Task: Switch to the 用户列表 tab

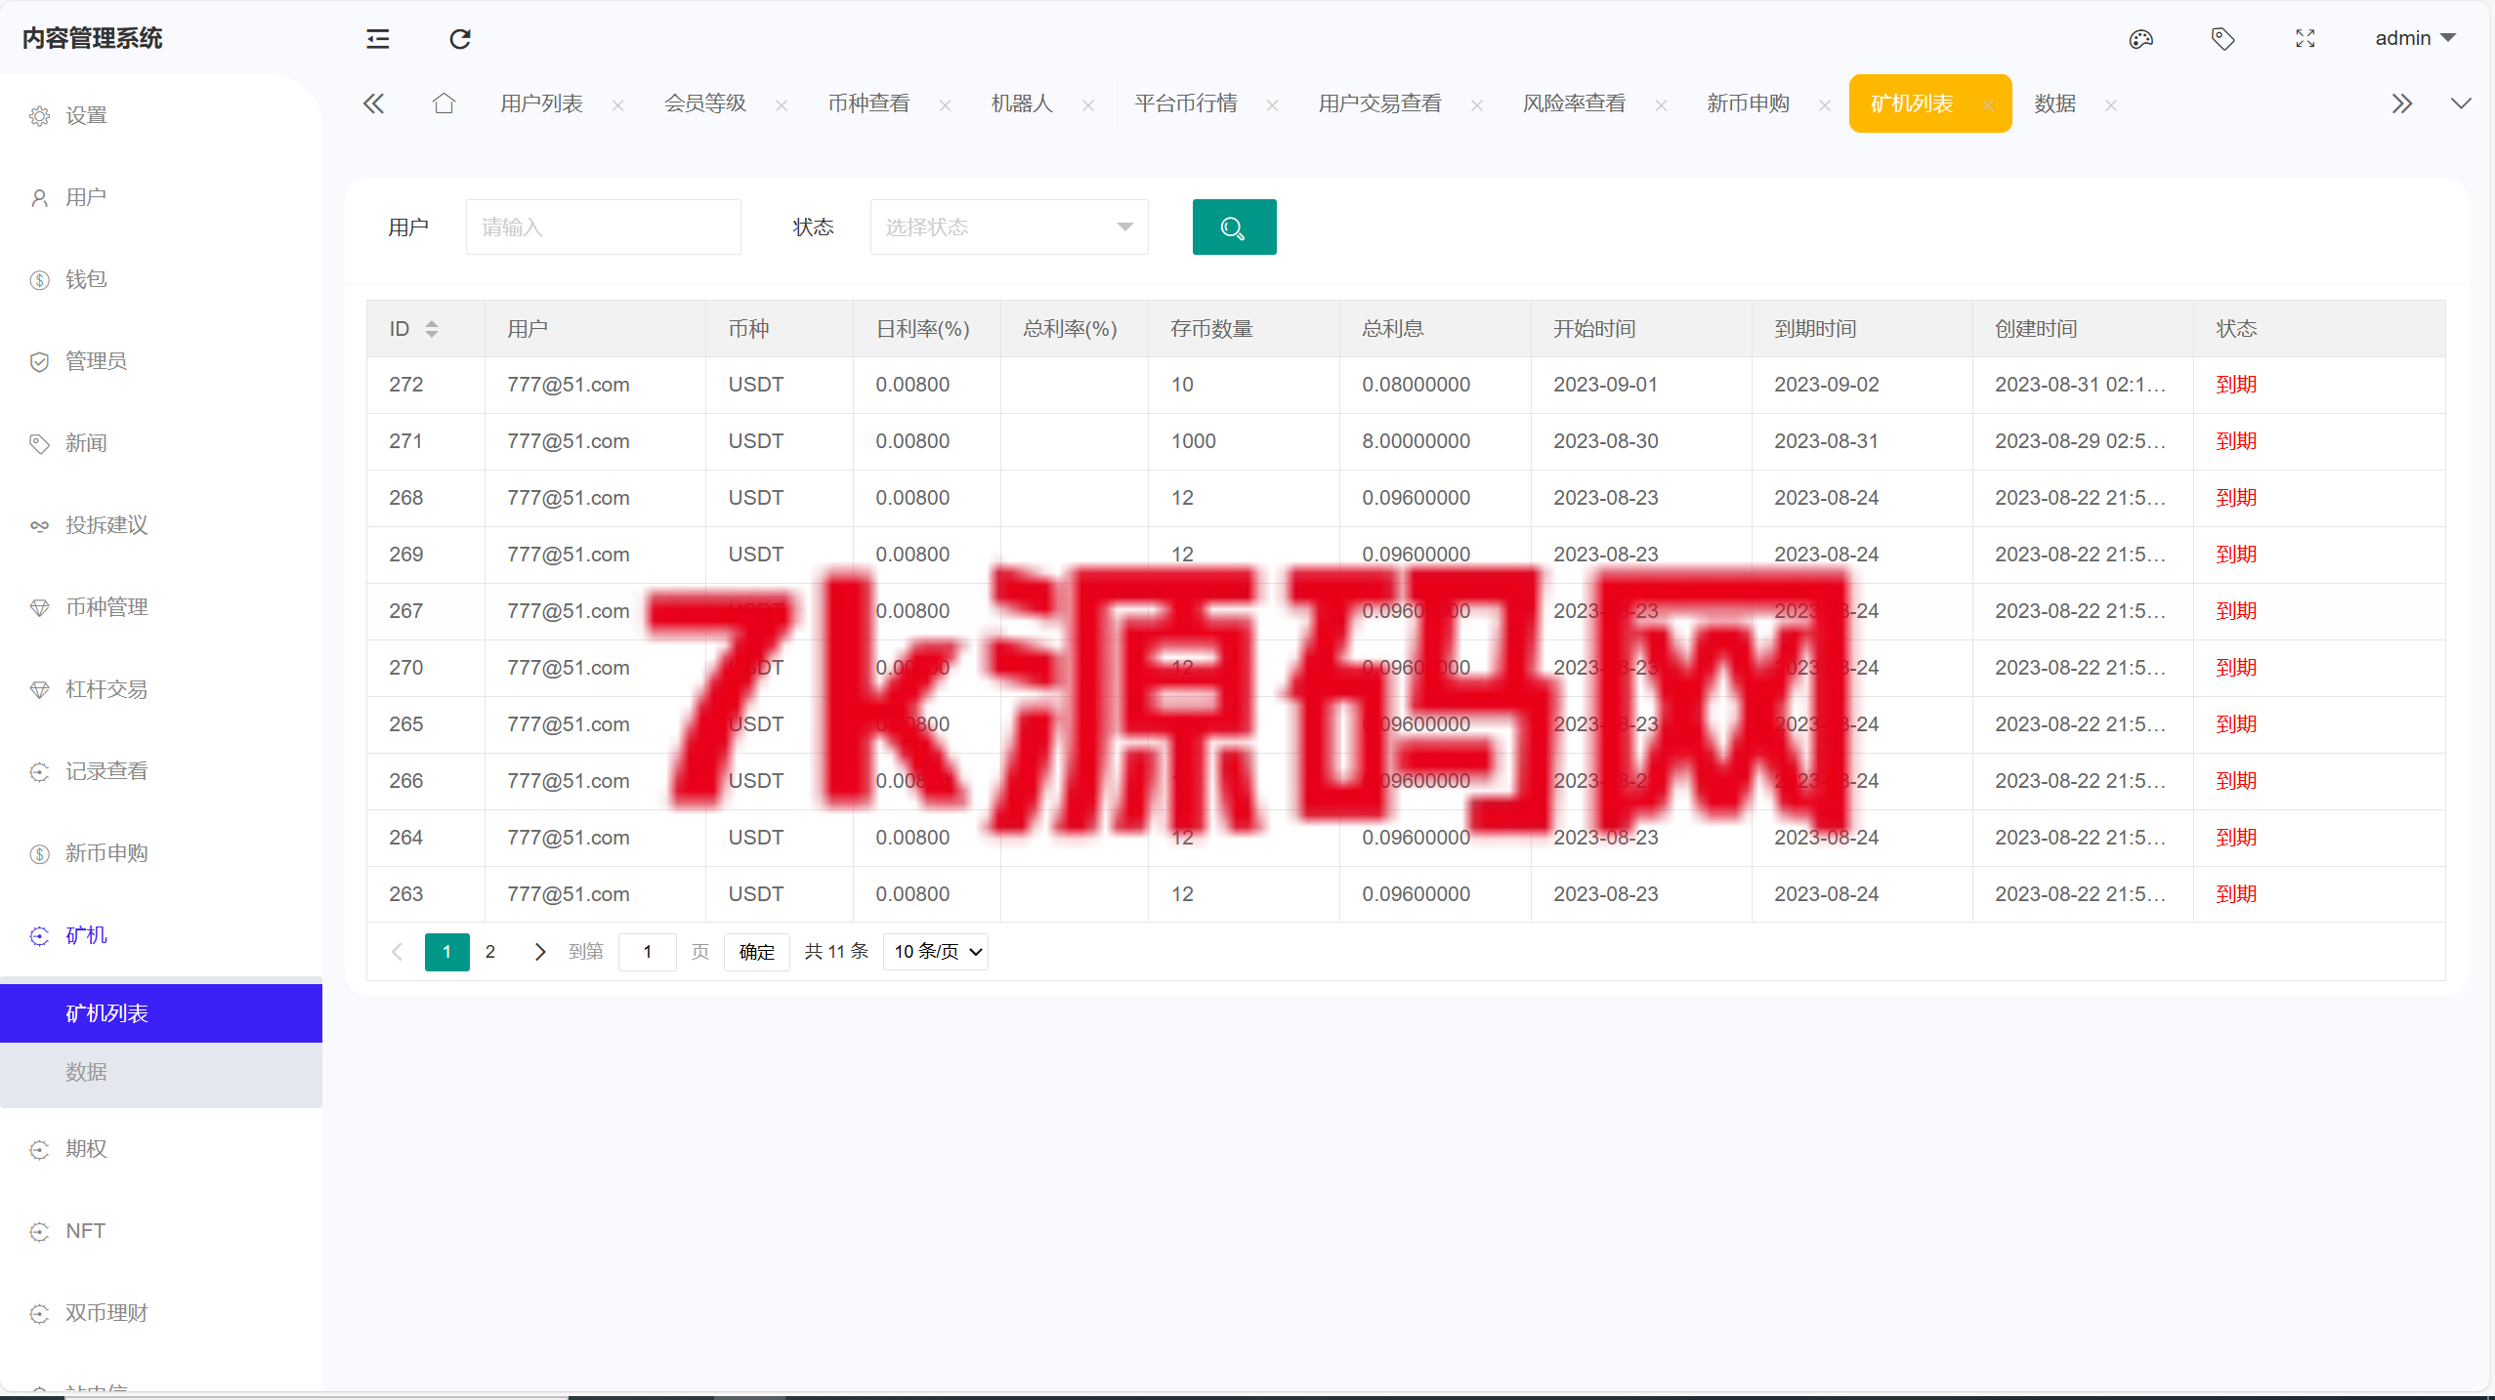Action: (x=541, y=103)
